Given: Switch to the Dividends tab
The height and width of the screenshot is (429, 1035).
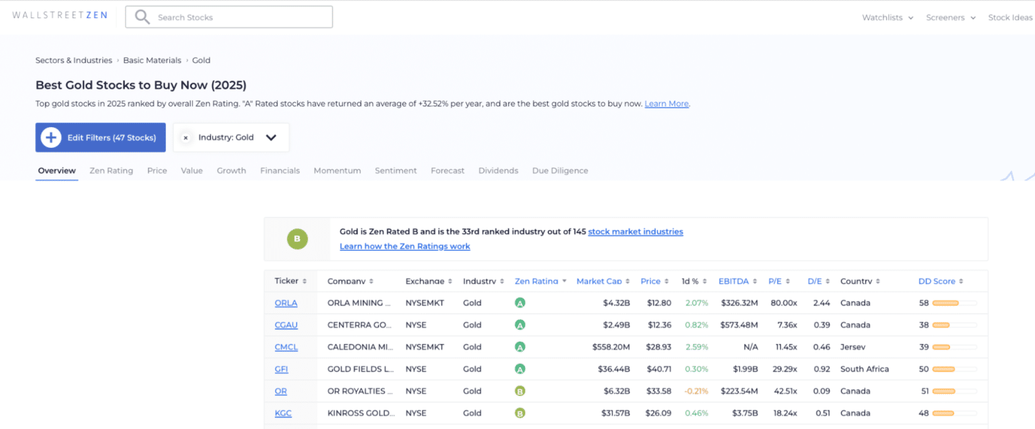Looking at the screenshot, I should 498,171.
